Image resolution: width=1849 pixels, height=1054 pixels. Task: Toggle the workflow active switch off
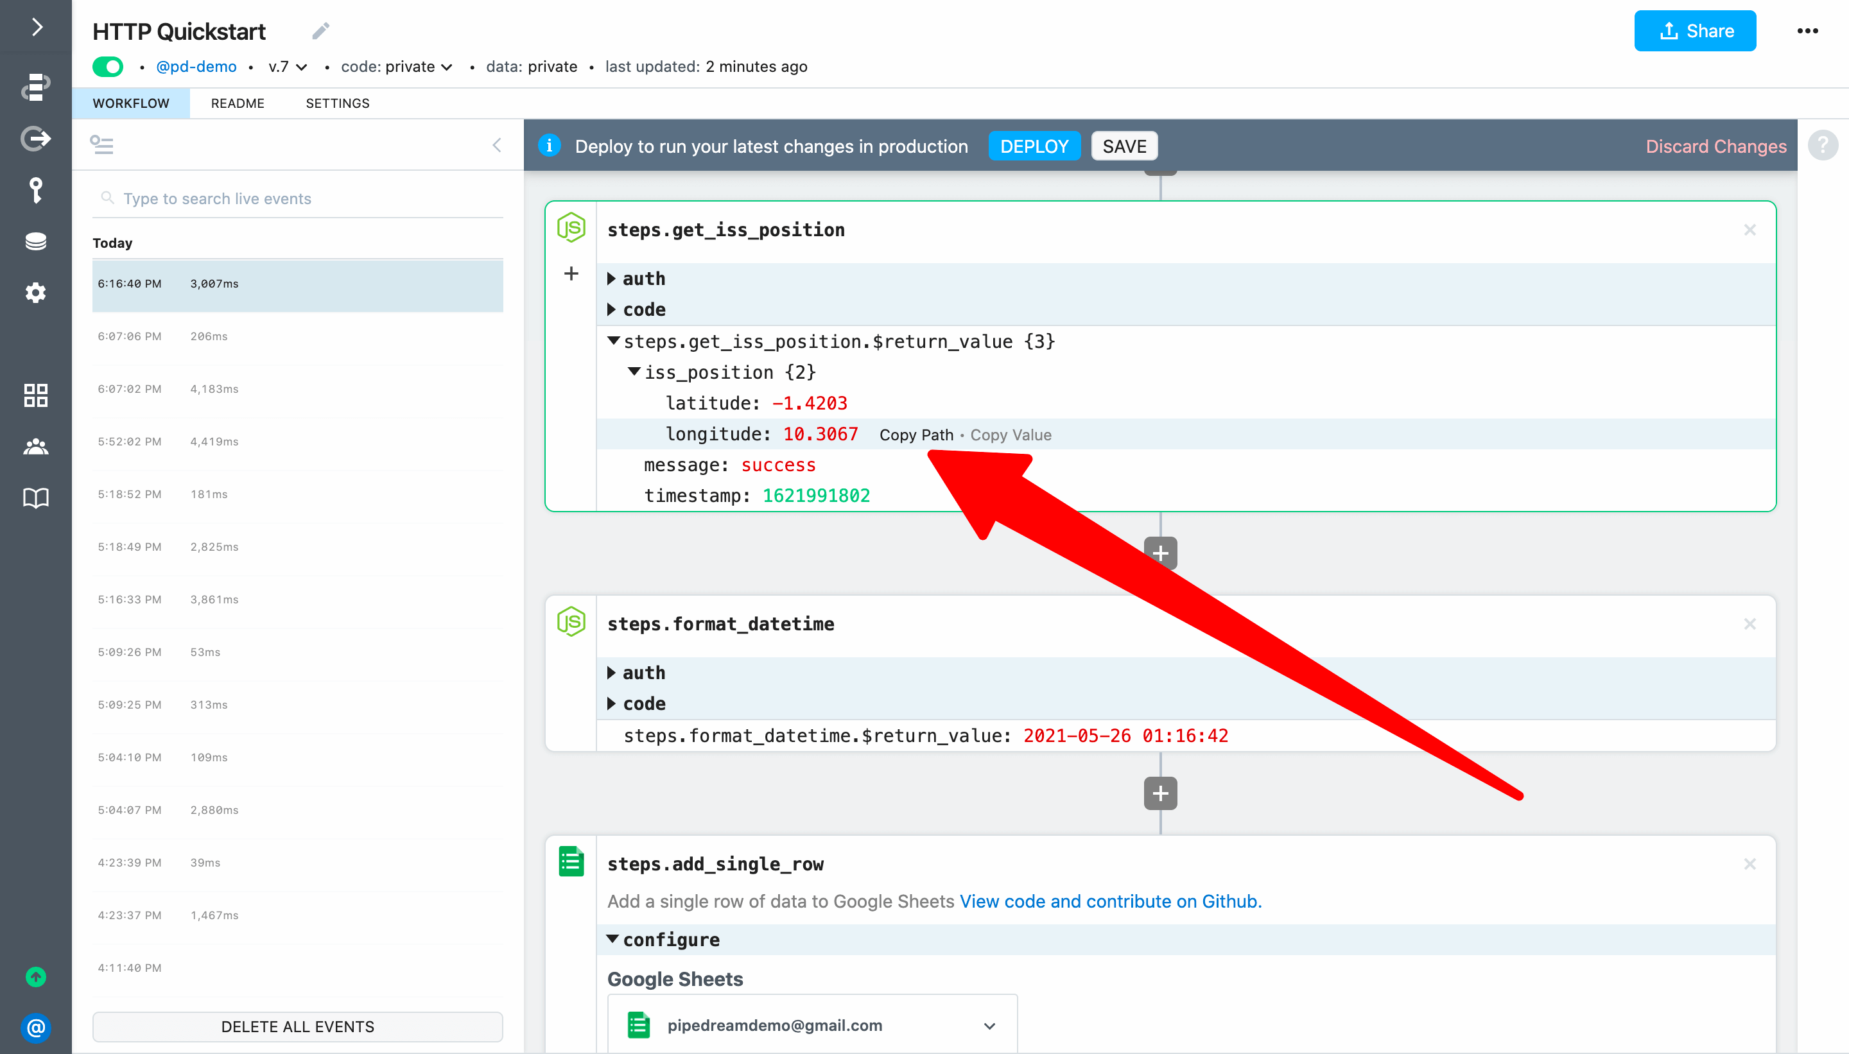(x=108, y=67)
